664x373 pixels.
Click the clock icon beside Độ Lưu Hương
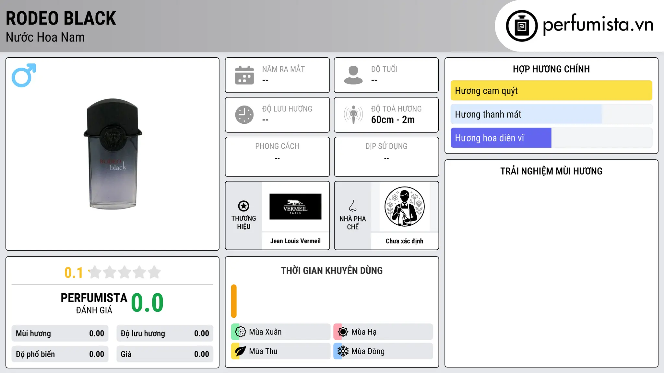coord(244,115)
